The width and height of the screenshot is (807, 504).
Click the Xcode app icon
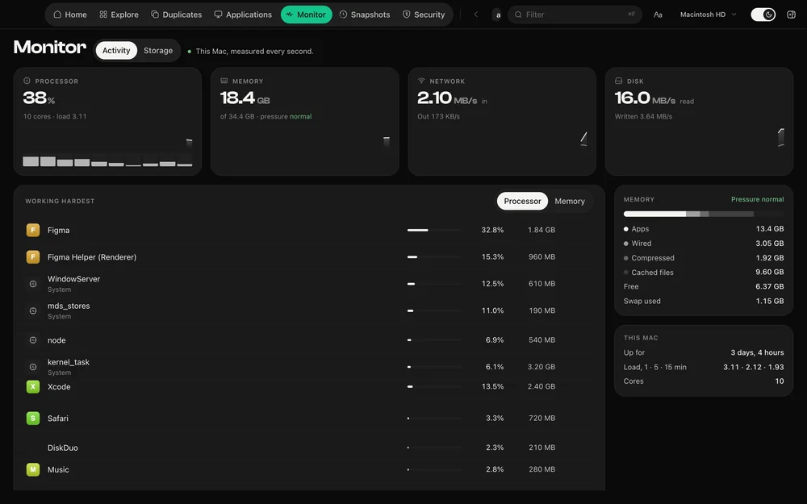[x=33, y=386]
